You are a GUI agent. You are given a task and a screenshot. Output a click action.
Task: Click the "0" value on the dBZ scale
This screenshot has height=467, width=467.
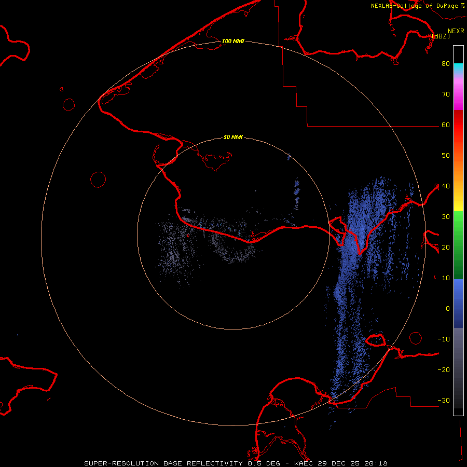coord(448,309)
